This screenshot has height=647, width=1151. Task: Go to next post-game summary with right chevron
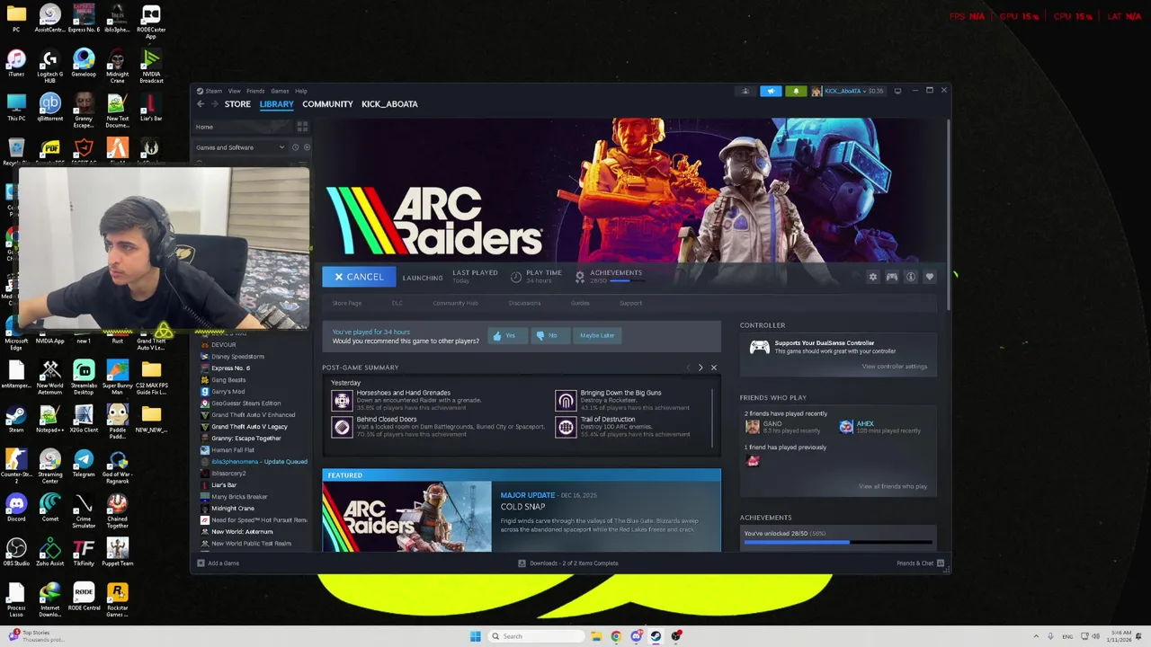click(700, 368)
